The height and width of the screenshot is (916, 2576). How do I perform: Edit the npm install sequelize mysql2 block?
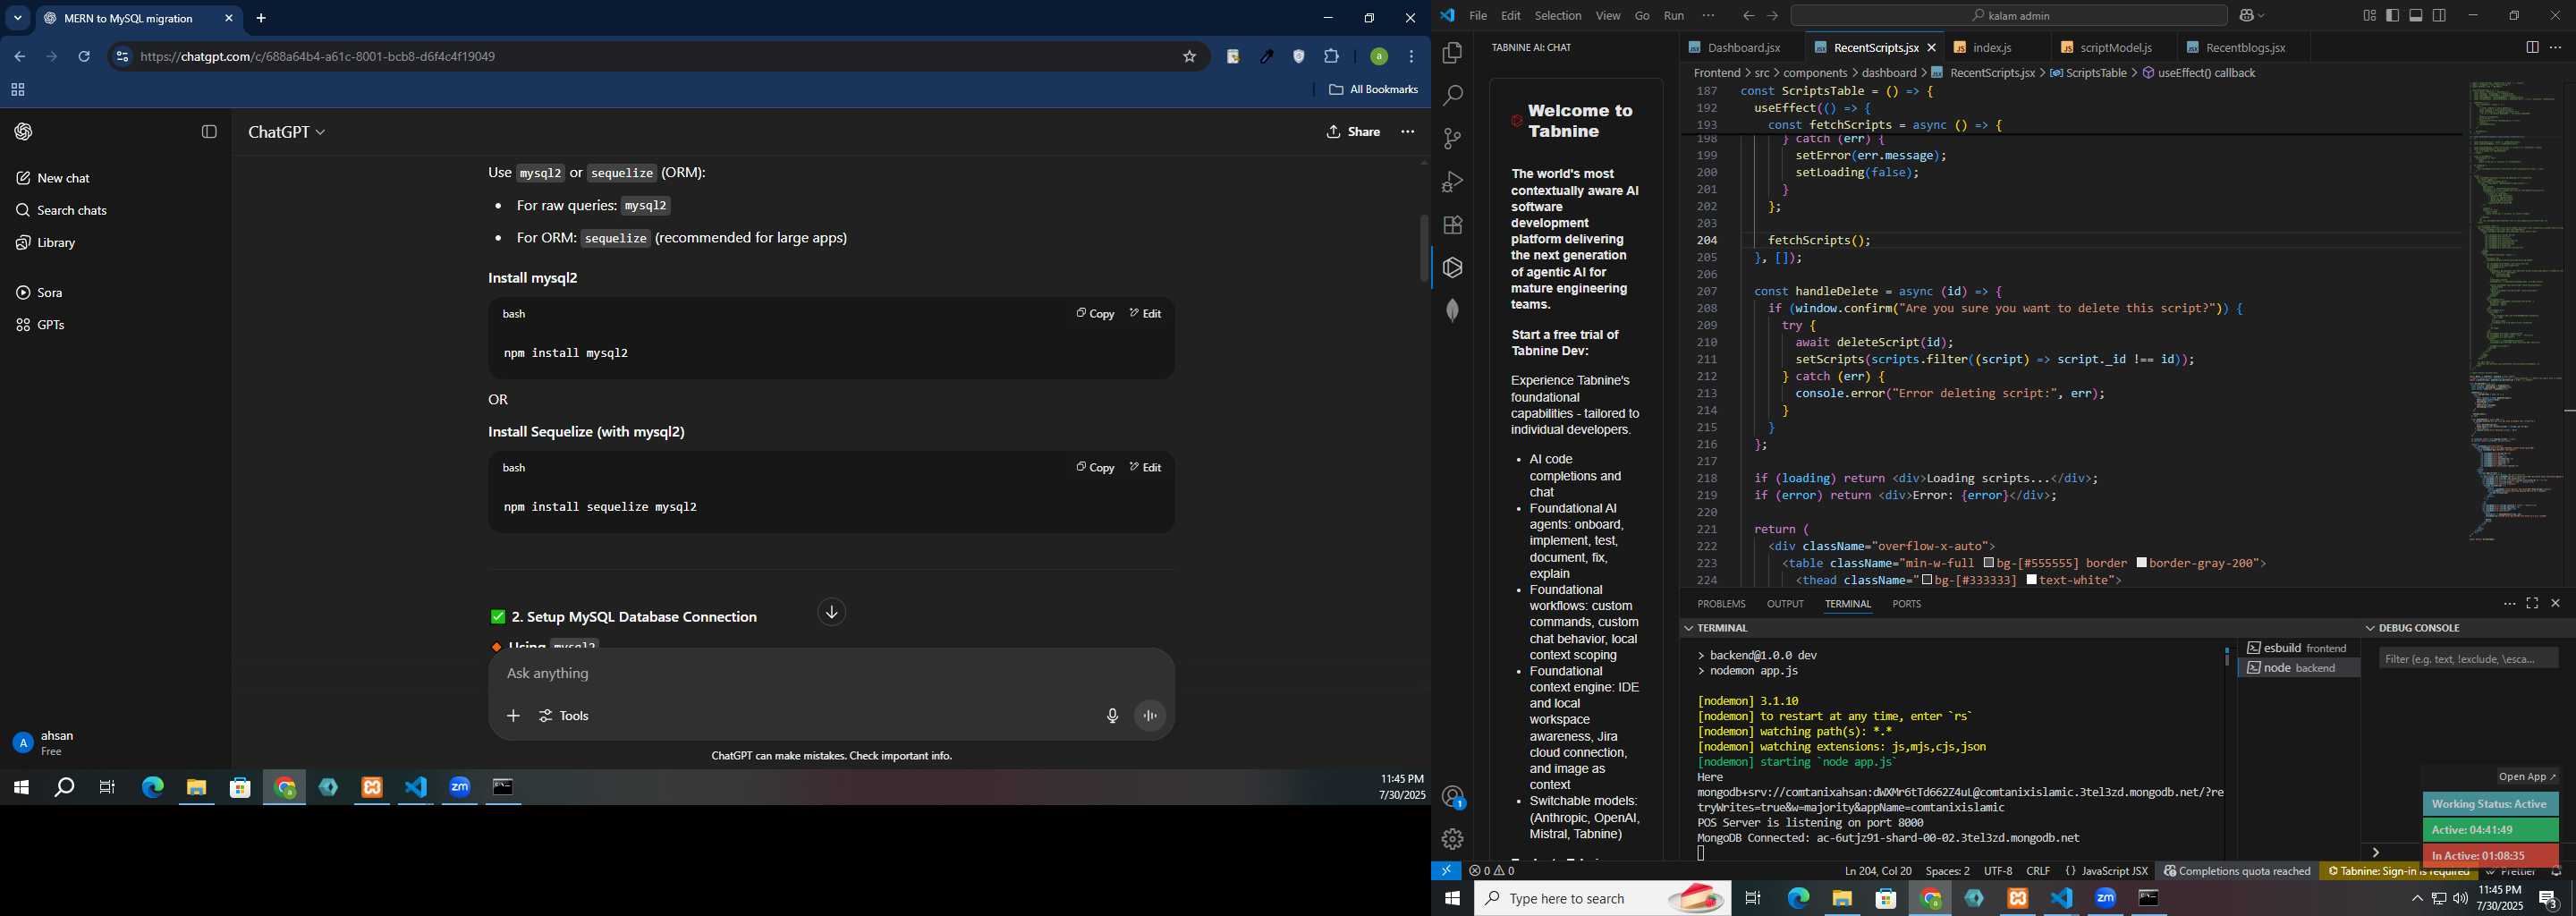click(1145, 468)
